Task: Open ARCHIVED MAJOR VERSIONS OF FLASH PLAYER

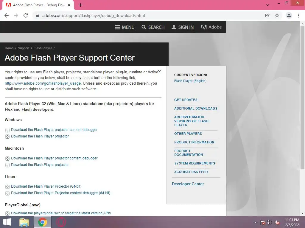Action: pyautogui.click(x=192, y=121)
